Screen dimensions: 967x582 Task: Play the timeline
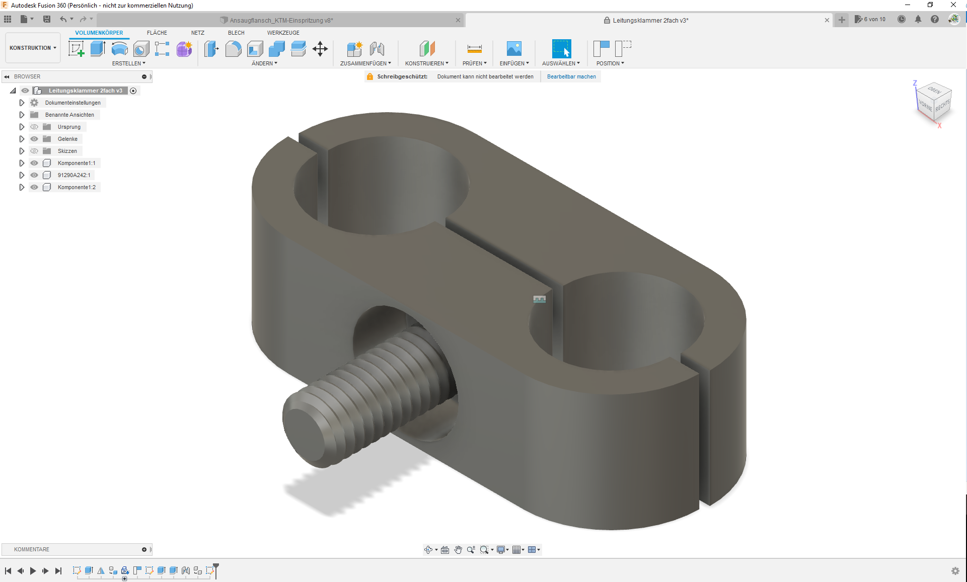click(x=33, y=570)
